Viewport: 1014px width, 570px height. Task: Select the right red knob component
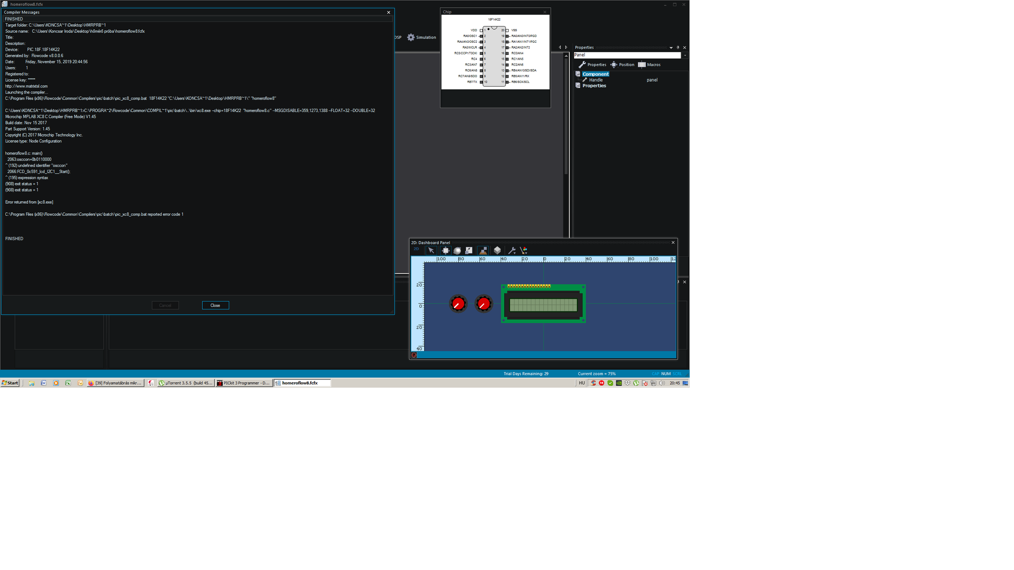click(x=483, y=303)
